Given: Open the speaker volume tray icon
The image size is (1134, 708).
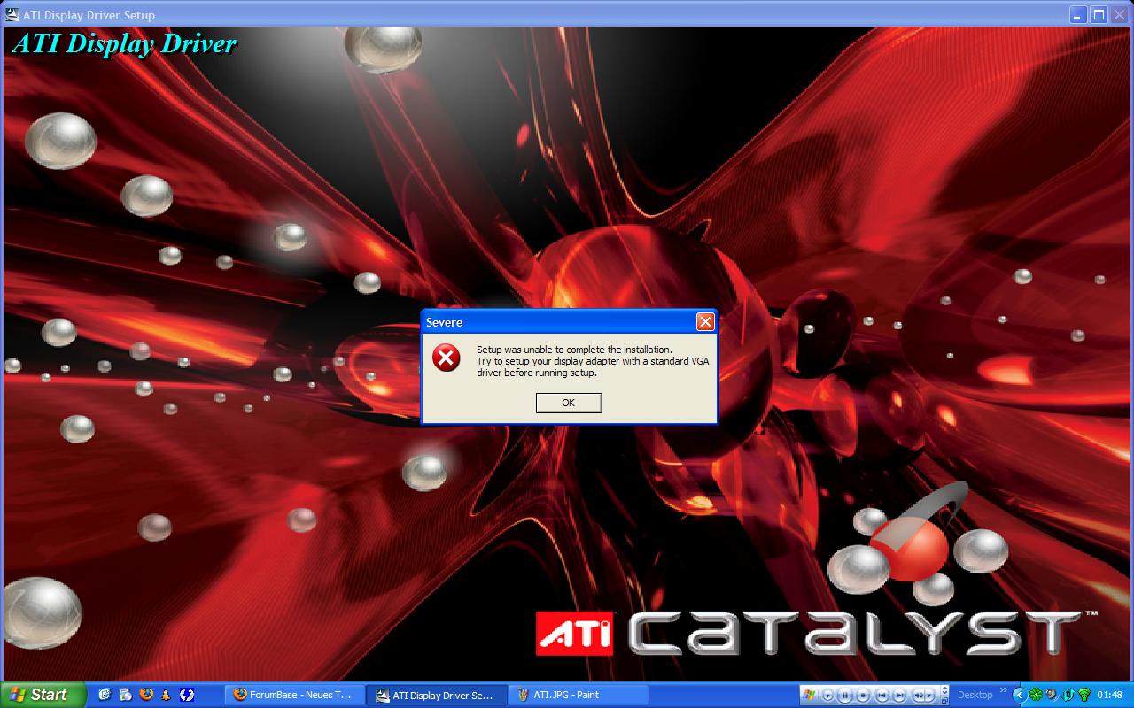Looking at the screenshot, I should [1052, 695].
